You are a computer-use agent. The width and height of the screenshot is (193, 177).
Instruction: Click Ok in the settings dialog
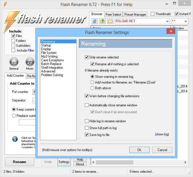point(139,150)
